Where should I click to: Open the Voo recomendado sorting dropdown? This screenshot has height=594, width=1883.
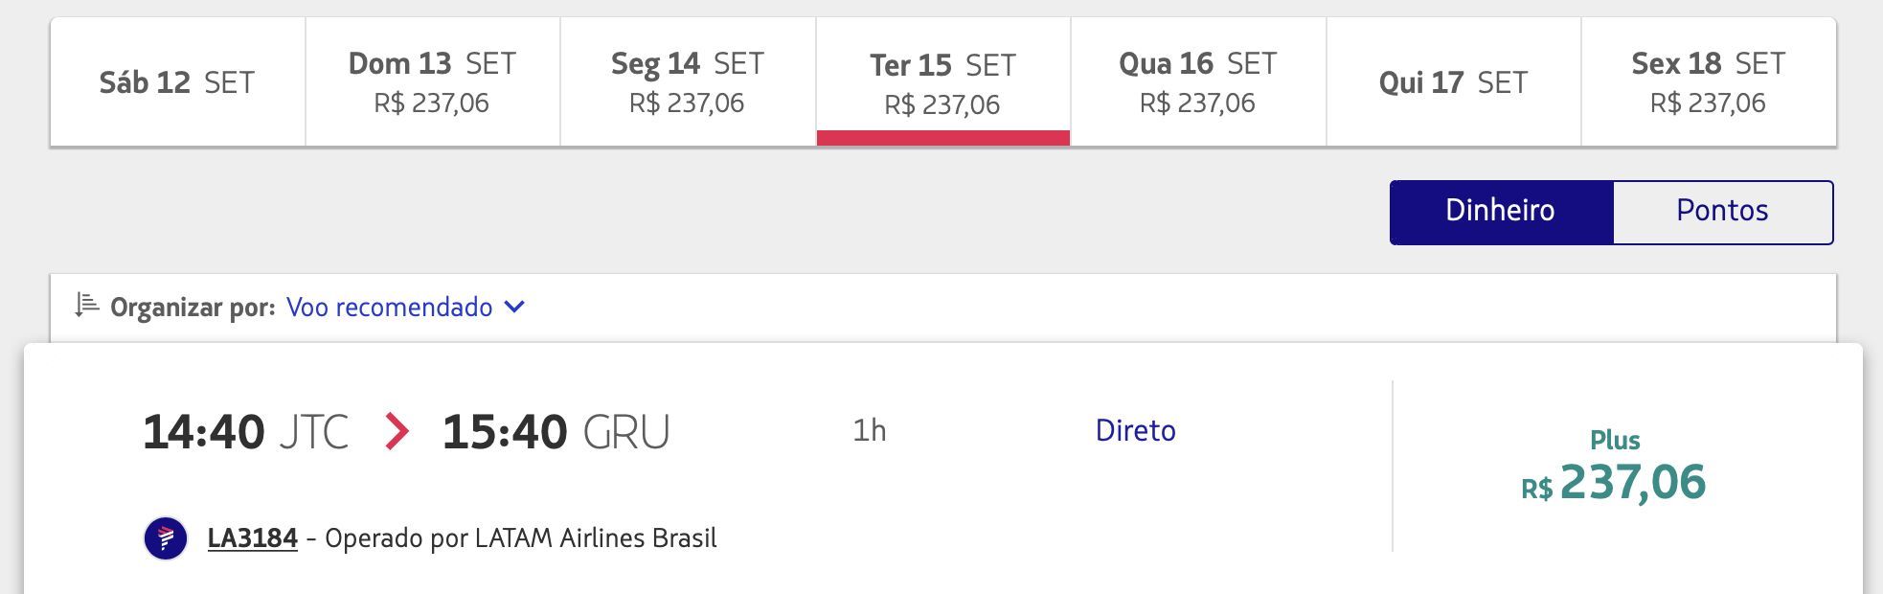click(406, 307)
